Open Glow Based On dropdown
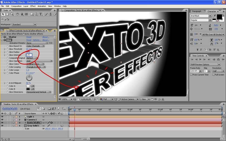The image size is (226, 141). tap(36, 46)
